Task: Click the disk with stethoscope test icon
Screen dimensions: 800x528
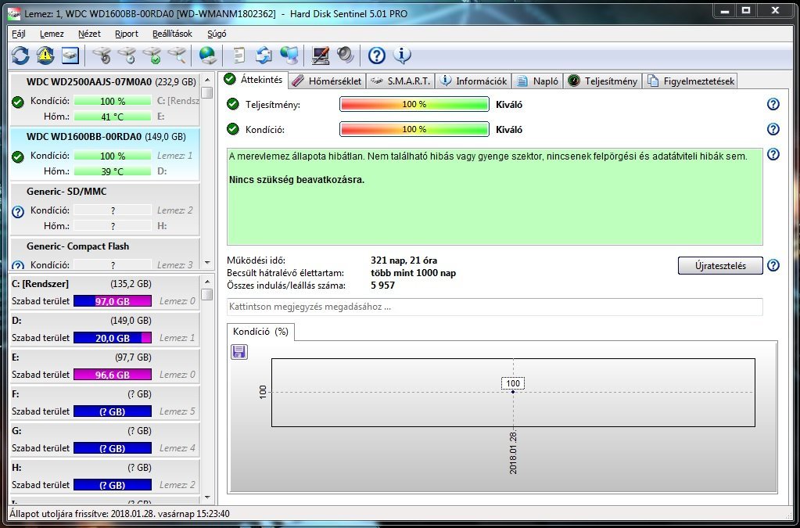Action: 102,55
